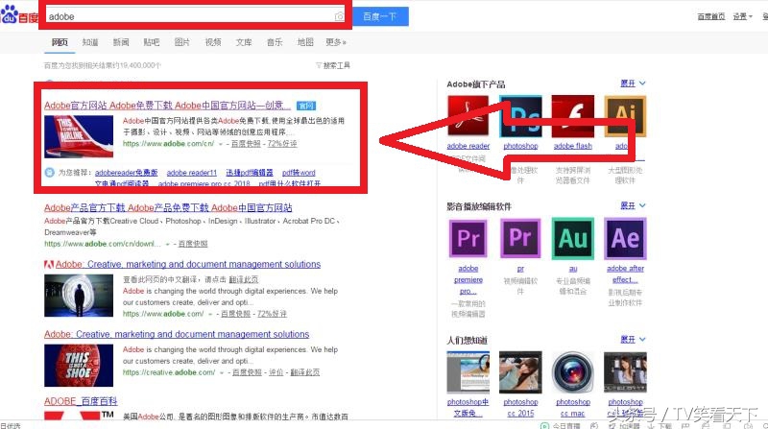The image size is (768, 429).
Task: Open first Adobe: Creative, marketing result title
Action: [x=188, y=265]
